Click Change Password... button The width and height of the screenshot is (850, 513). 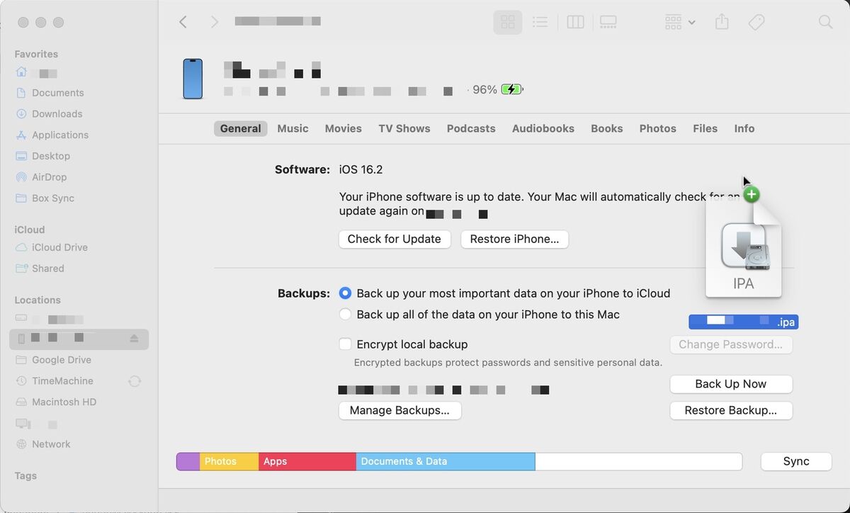730,344
